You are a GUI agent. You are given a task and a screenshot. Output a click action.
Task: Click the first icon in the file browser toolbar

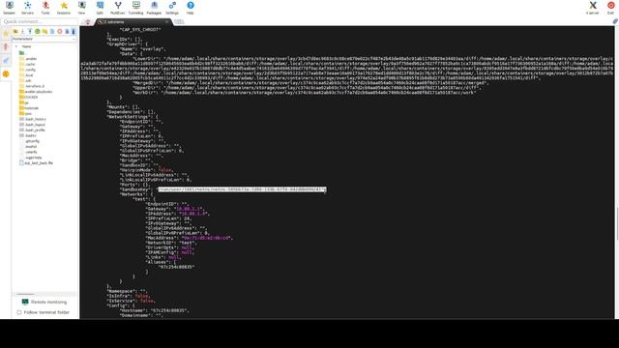[15, 31]
